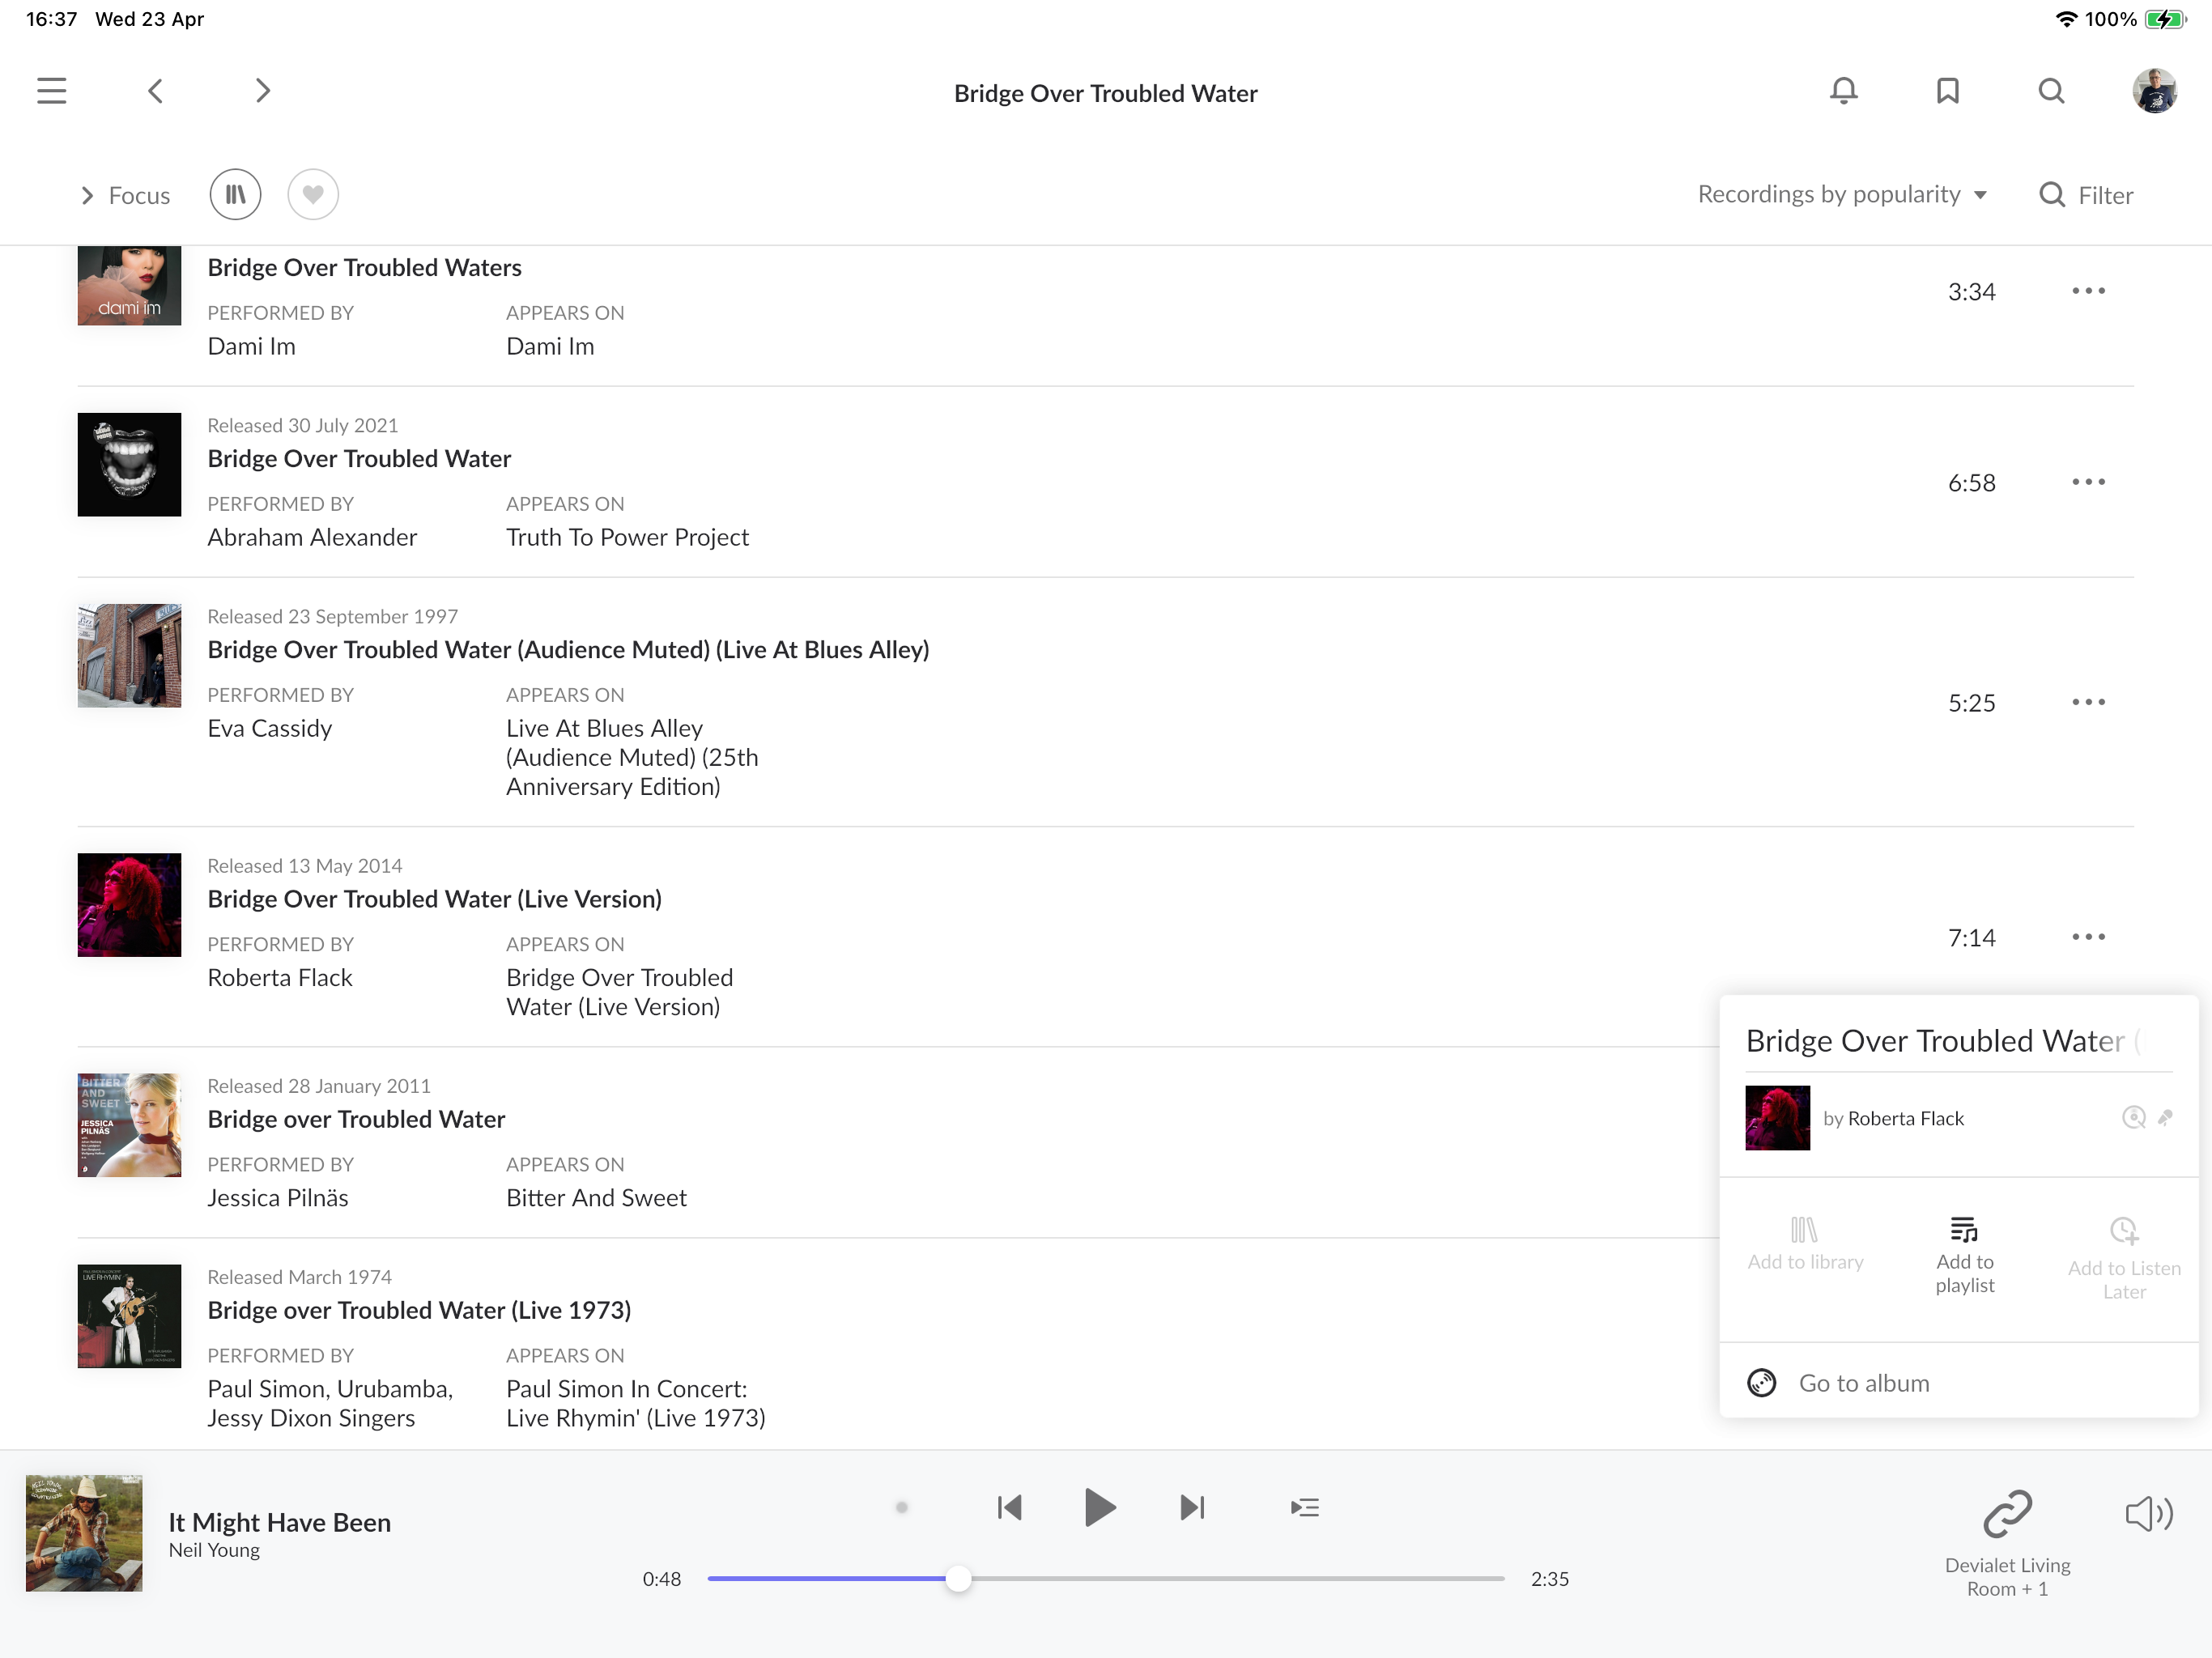Click the battery status indicator
This screenshot has height=1658, width=2212.
[x=2165, y=19]
